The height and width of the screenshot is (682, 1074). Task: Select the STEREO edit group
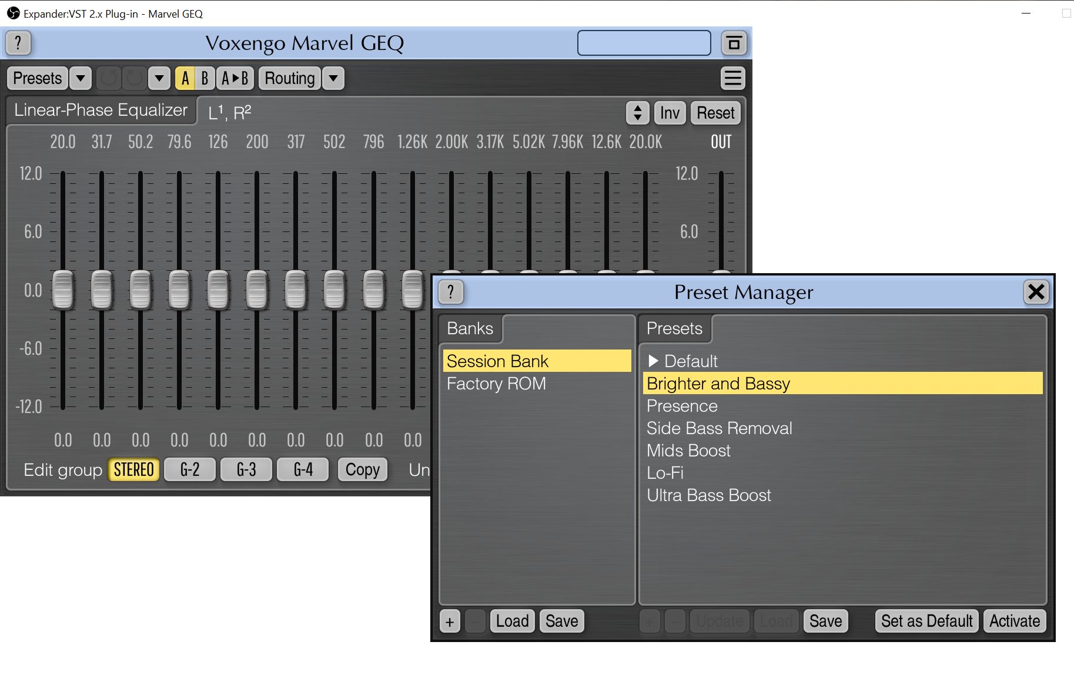click(134, 470)
